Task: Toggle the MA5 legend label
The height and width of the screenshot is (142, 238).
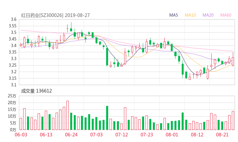Action: tap(174, 15)
